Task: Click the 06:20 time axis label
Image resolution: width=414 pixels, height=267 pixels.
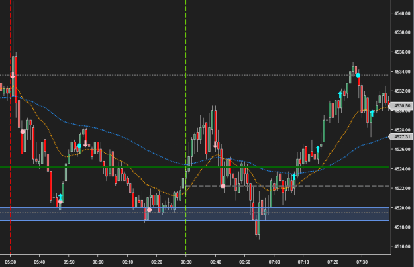Action: click(x=156, y=262)
